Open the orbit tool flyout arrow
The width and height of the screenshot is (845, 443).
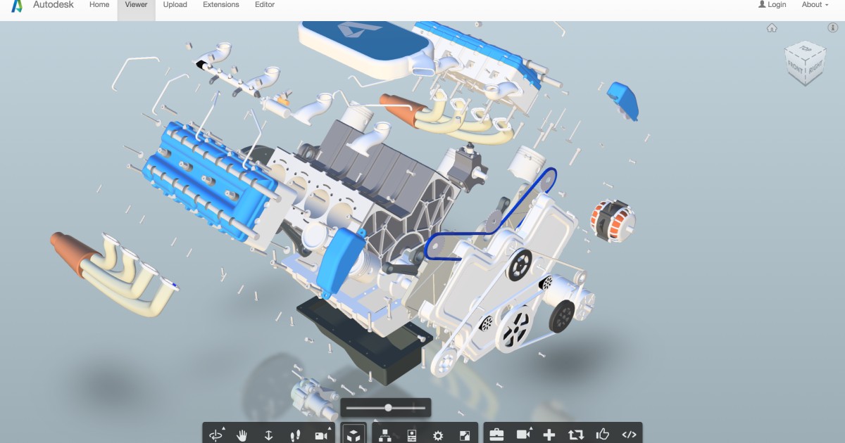(x=224, y=427)
